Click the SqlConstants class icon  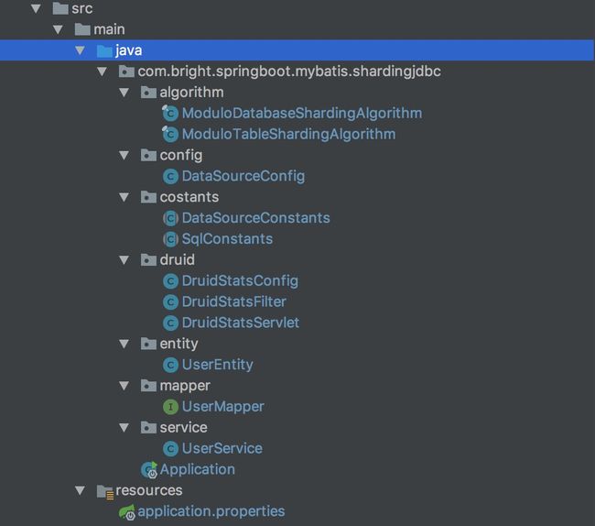point(170,239)
